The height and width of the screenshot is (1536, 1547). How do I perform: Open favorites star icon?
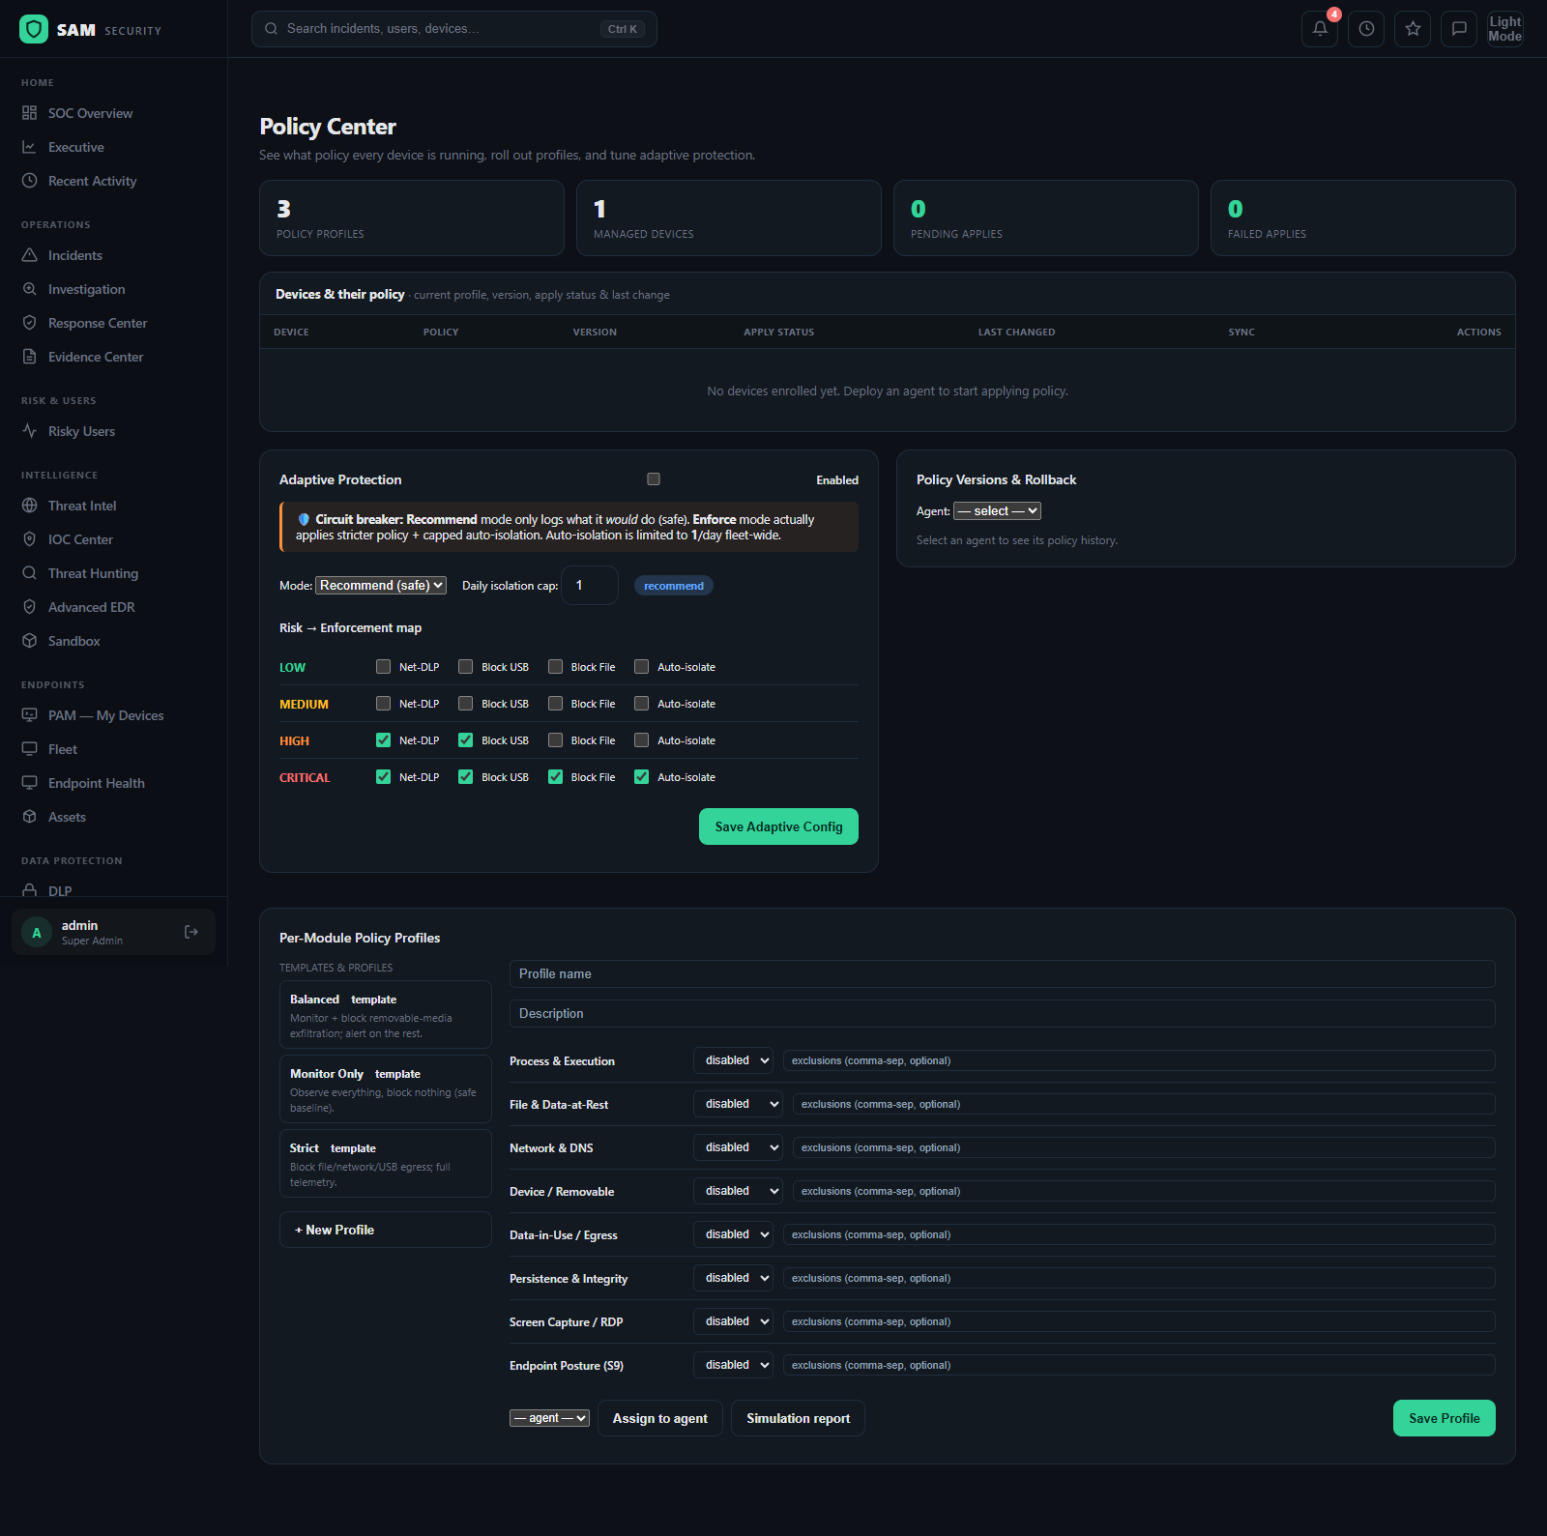1413,29
